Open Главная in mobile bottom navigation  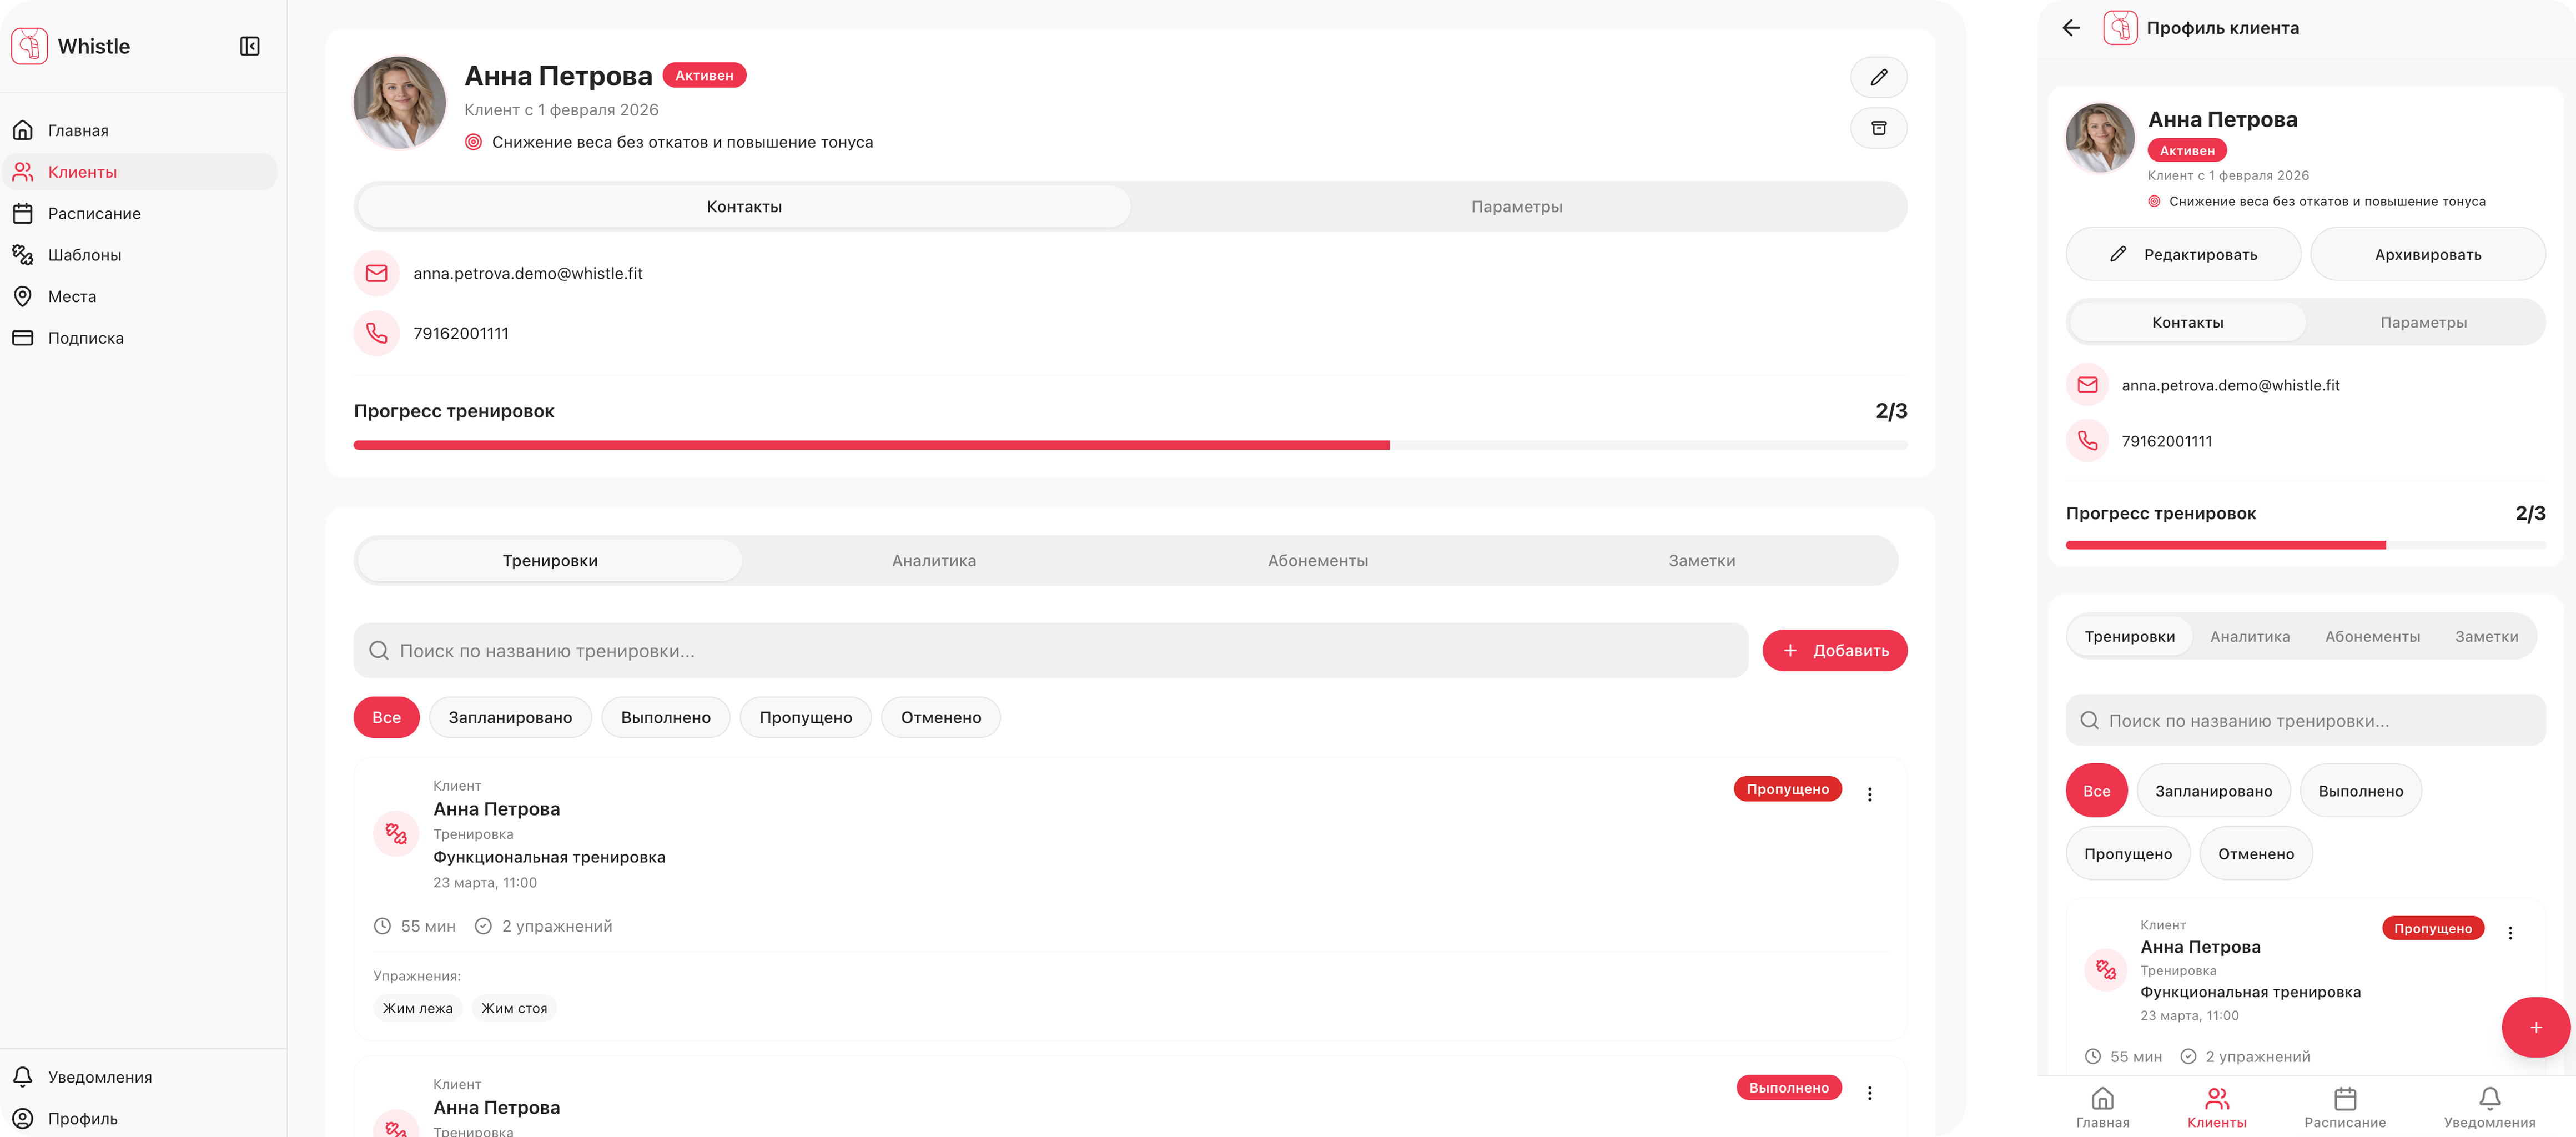tap(2102, 1108)
